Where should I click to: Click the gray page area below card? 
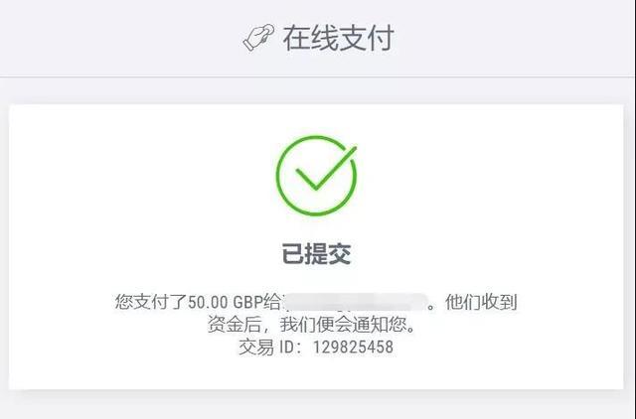pyautogui.click(x=318, y=405)
